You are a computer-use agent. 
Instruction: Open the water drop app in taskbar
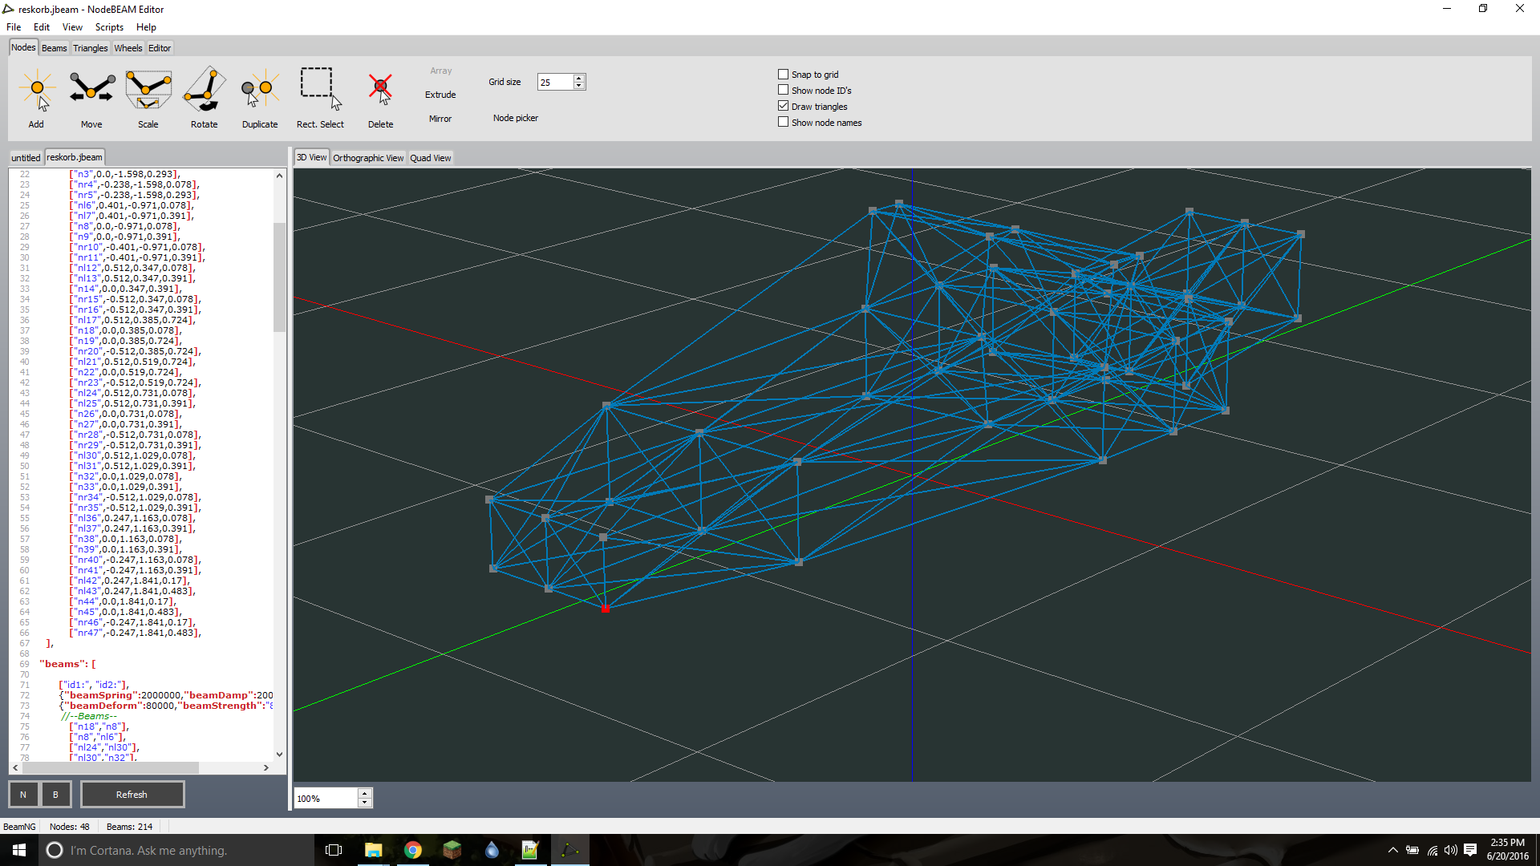[491, 850]
